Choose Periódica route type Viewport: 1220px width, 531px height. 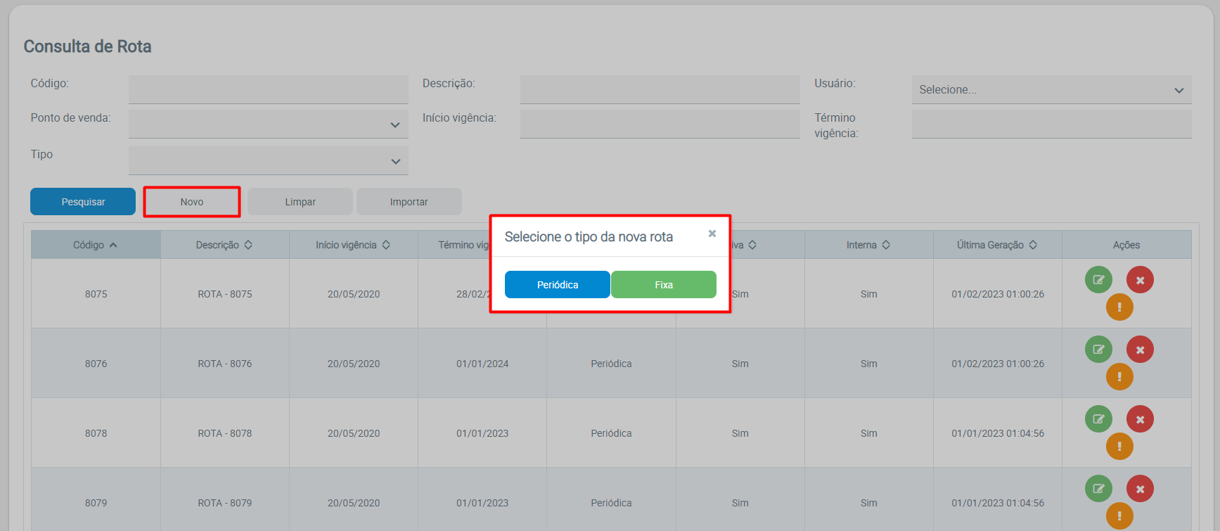(557, 285)
